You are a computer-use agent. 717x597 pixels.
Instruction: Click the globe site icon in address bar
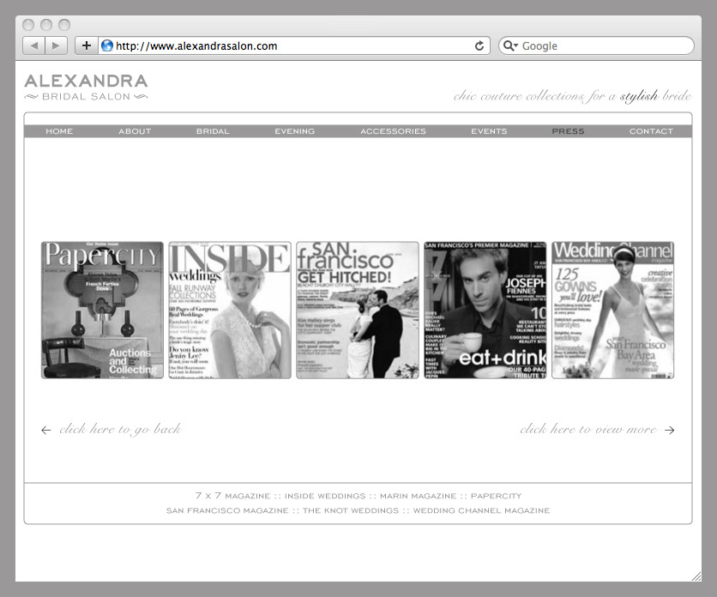[107, 45]
